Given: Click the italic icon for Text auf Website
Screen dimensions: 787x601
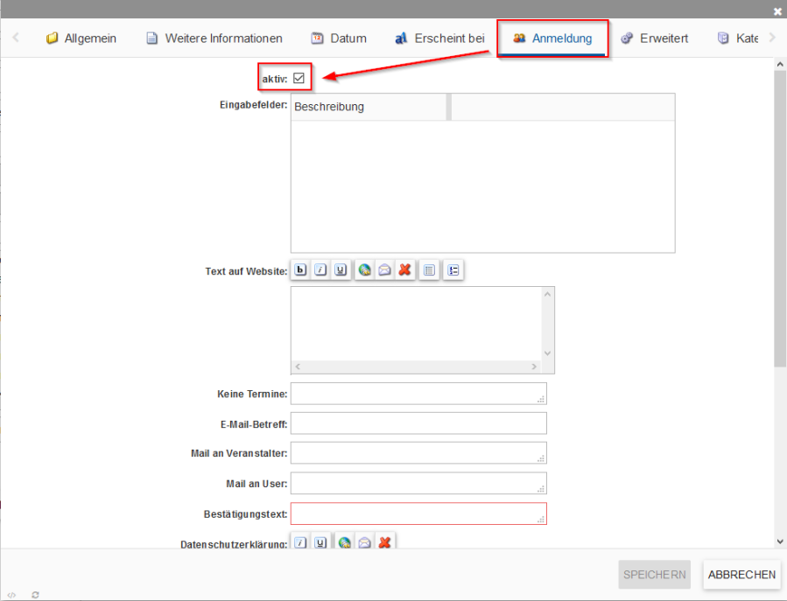Looking at the screenshot, I should pyautogui.click(x=320, y=270).
